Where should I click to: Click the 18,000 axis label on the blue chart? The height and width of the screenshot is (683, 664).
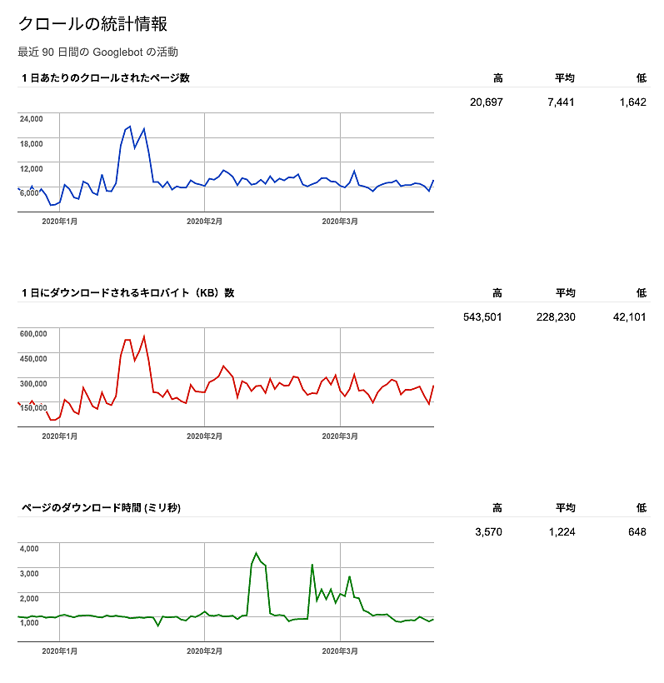click(x=32, y=144)
